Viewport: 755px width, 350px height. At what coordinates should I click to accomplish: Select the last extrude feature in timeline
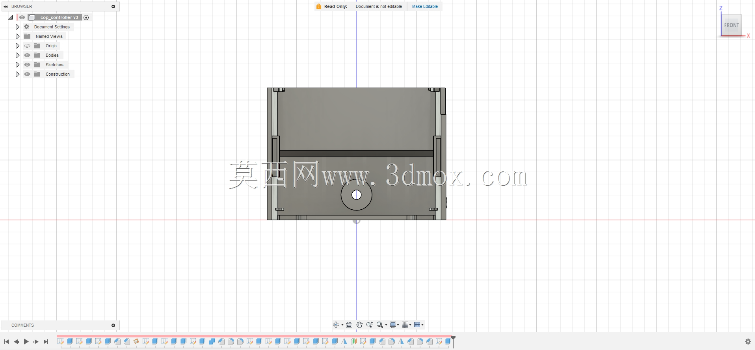click(x=448, y=341)
